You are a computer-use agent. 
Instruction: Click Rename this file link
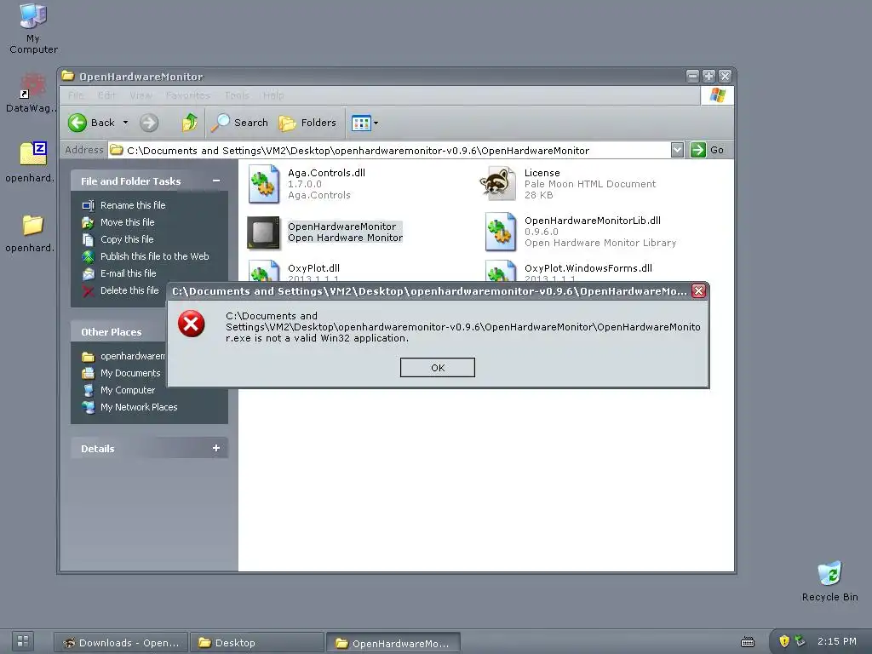[133, 205]
